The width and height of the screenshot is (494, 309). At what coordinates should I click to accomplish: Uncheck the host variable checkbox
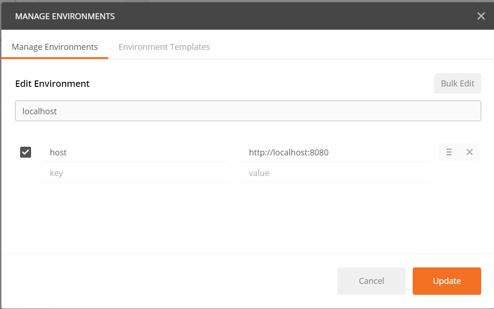click(26, 152)
